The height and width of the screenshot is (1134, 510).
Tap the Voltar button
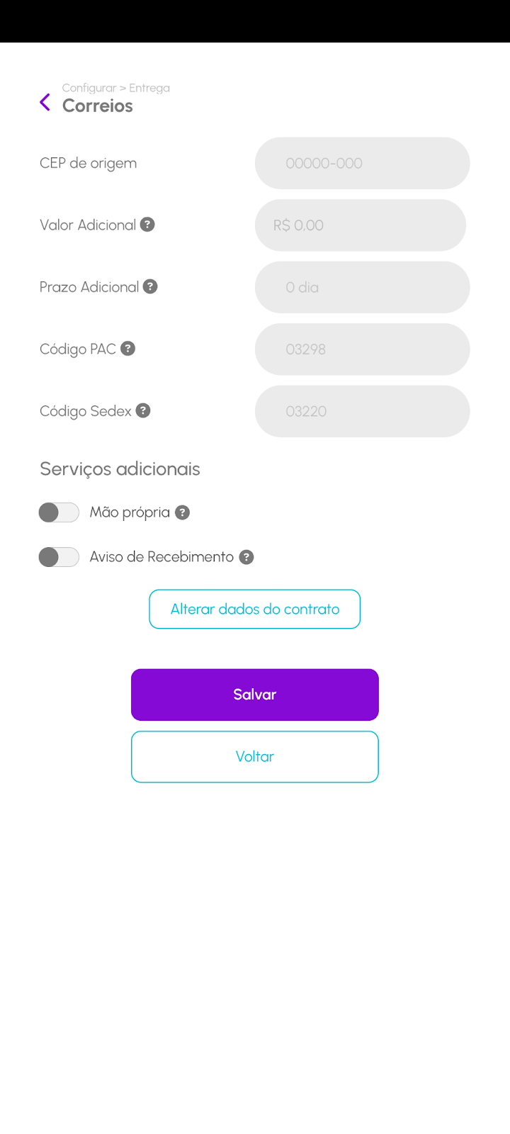pyautogui.click(x=255, y=756)
